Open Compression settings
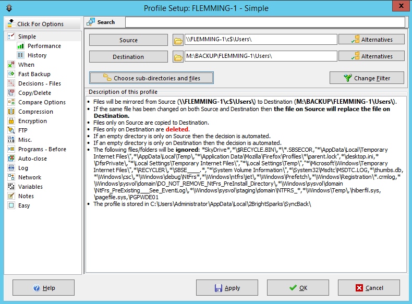This screenshot has height=304, width=412. point(35,112)
